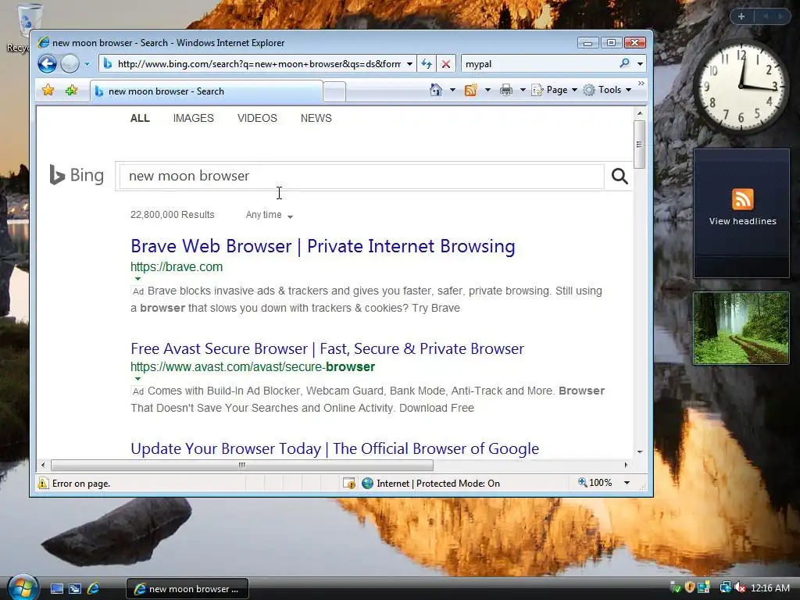This screenshot has width=800, height=600.
Task: Click Show Desktop quick launch icon
Action: pos(56,589)
